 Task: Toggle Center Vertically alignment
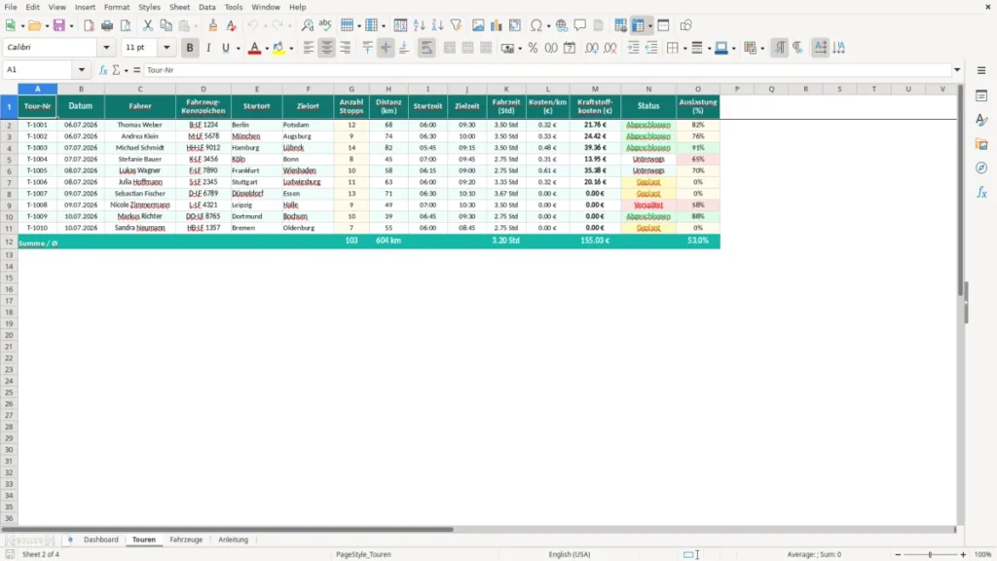tap(386, 48)
